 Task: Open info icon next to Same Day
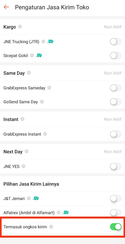click(x=29, y=73)
